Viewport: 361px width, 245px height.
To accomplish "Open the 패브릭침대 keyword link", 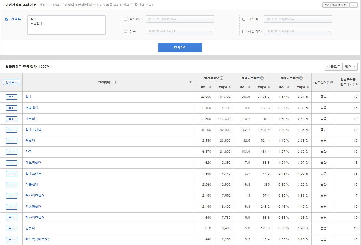I will coord(34,162).
